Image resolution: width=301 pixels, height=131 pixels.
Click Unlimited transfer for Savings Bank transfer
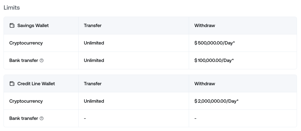tap(94, 60)
